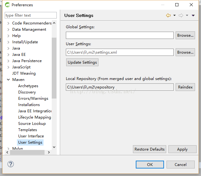Collapse the Maven tree node
The width and height of the screenshot is (201, 176).
8,80
